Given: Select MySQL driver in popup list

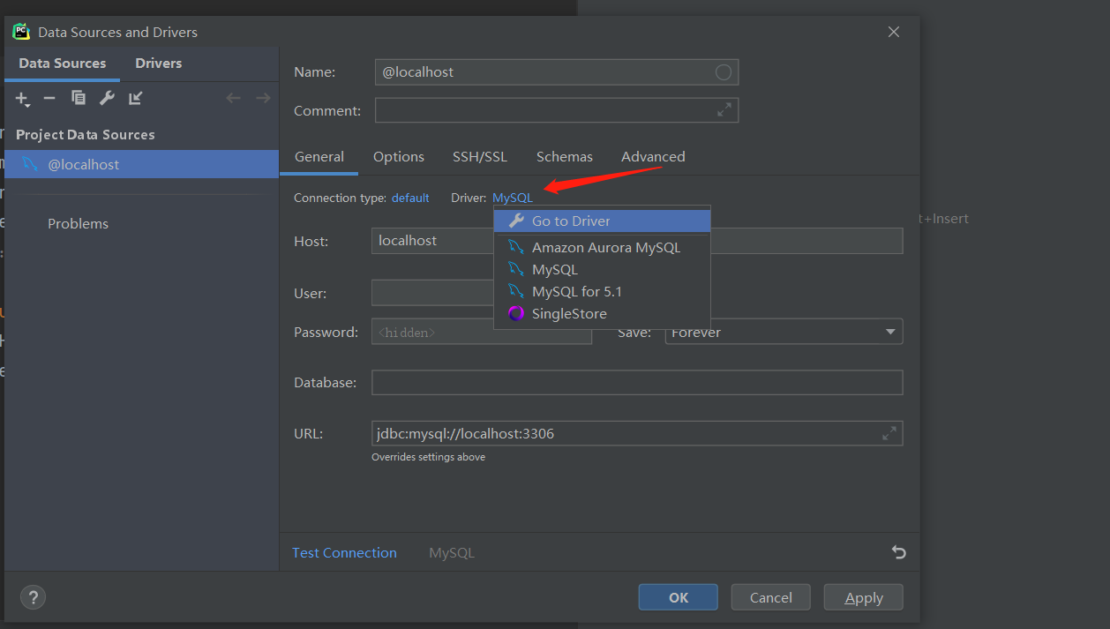Looking at the screenshot, I should tap(603, 270).
